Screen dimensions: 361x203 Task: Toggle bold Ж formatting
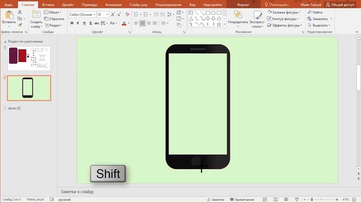pos(72,23)
